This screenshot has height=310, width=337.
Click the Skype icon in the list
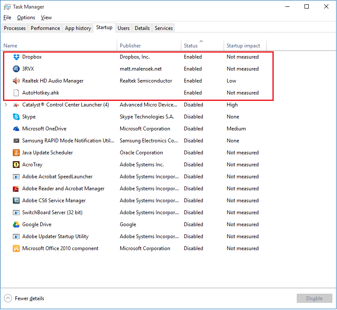pyautogui.click(x=16, y=117)
